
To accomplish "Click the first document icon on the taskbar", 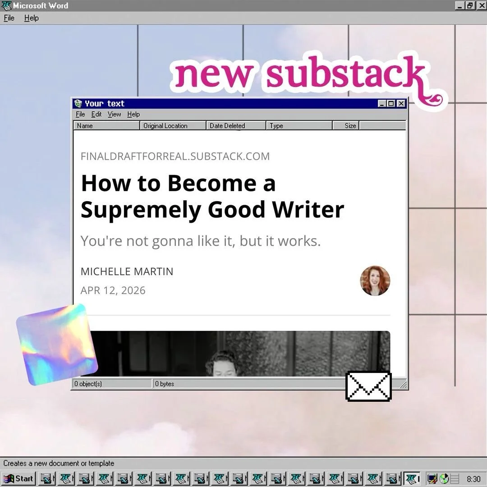I will [x=47, y=478].
